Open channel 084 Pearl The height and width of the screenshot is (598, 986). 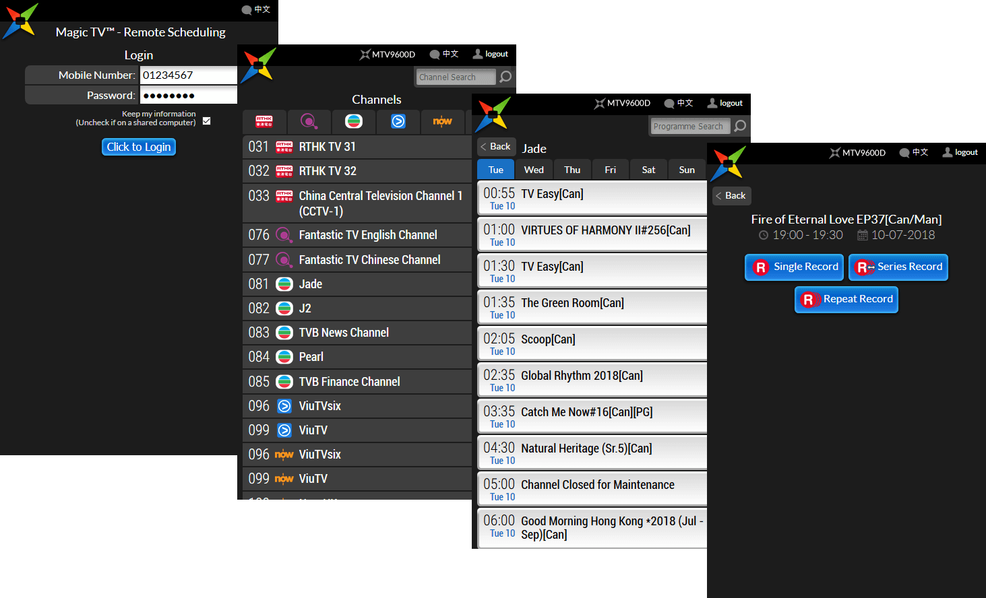tap(357, 357)
